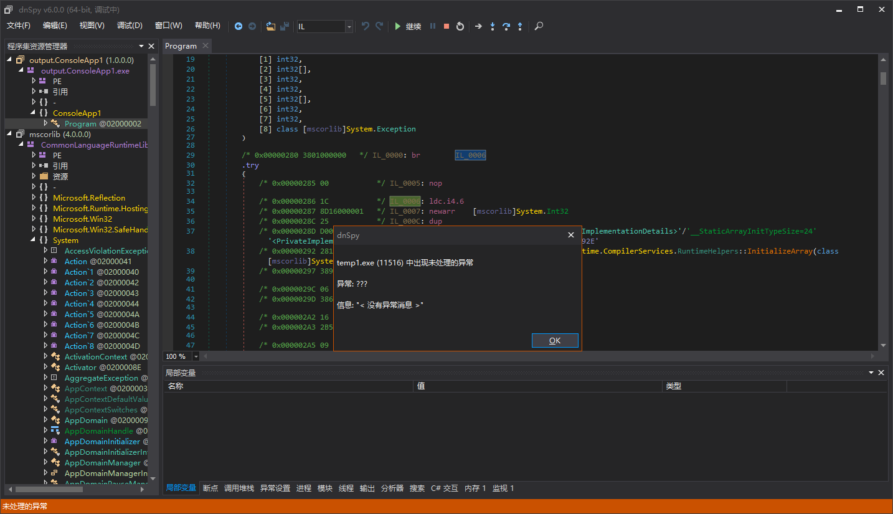893x514 pixels.
Task: Click the step into icon
Action: point(493,26)
